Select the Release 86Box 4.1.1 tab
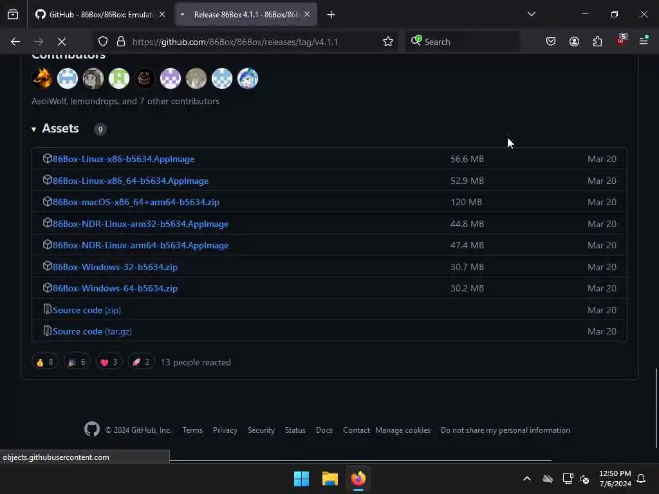The image size is (659, 494). [x=246, y=14]
